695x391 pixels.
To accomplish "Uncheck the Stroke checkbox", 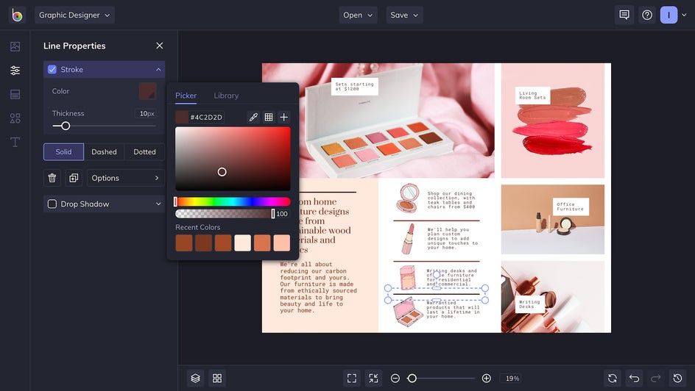I will tap(52, 69).
